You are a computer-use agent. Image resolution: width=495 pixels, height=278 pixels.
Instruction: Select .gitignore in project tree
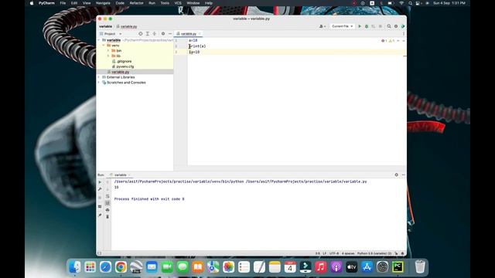point(124,62)
